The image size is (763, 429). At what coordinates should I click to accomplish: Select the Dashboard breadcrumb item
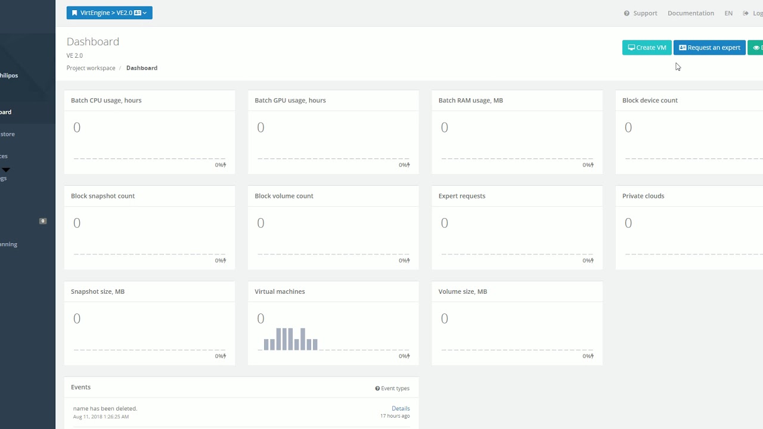(x=142, y=68)
